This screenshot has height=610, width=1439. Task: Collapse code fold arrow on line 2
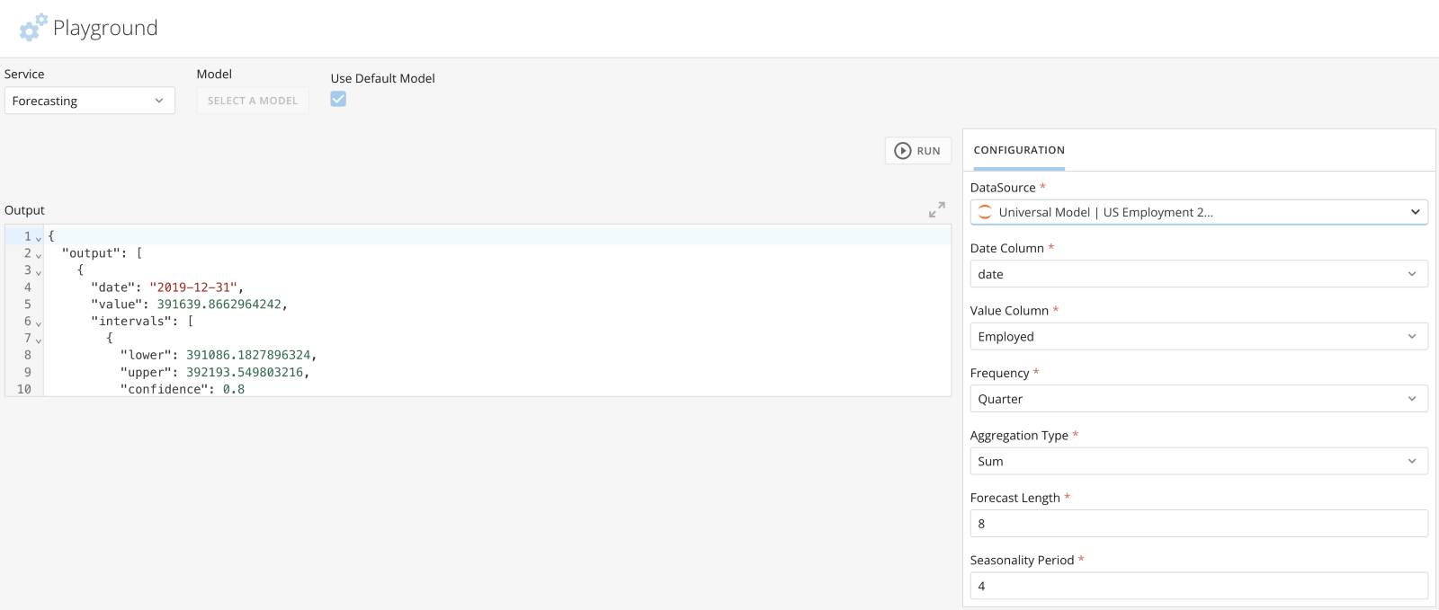point(39,254)
